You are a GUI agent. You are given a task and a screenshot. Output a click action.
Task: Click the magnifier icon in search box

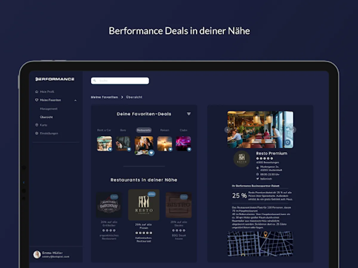coord(95,81)
